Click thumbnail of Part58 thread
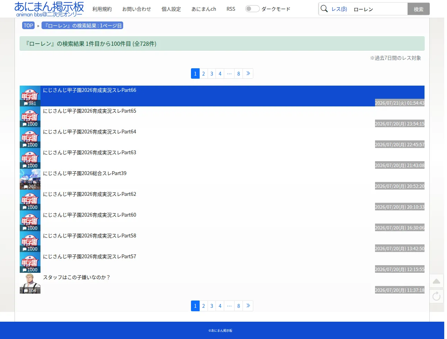447x339 pixels. click(30, 242)
